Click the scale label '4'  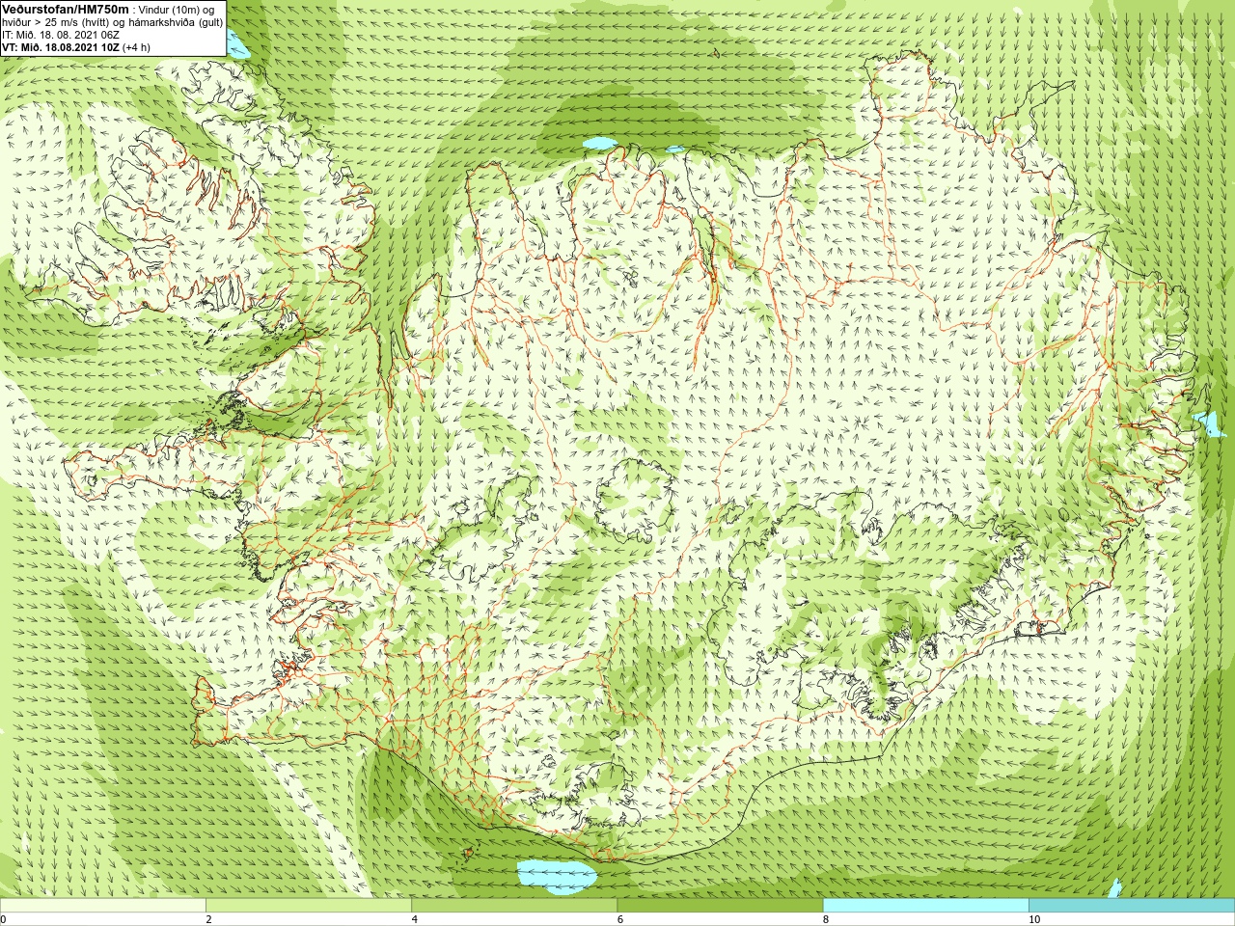pos(414,919)
